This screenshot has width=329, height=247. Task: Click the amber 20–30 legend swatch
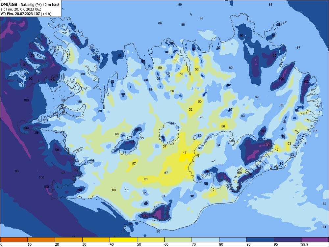tap(69, 240)
